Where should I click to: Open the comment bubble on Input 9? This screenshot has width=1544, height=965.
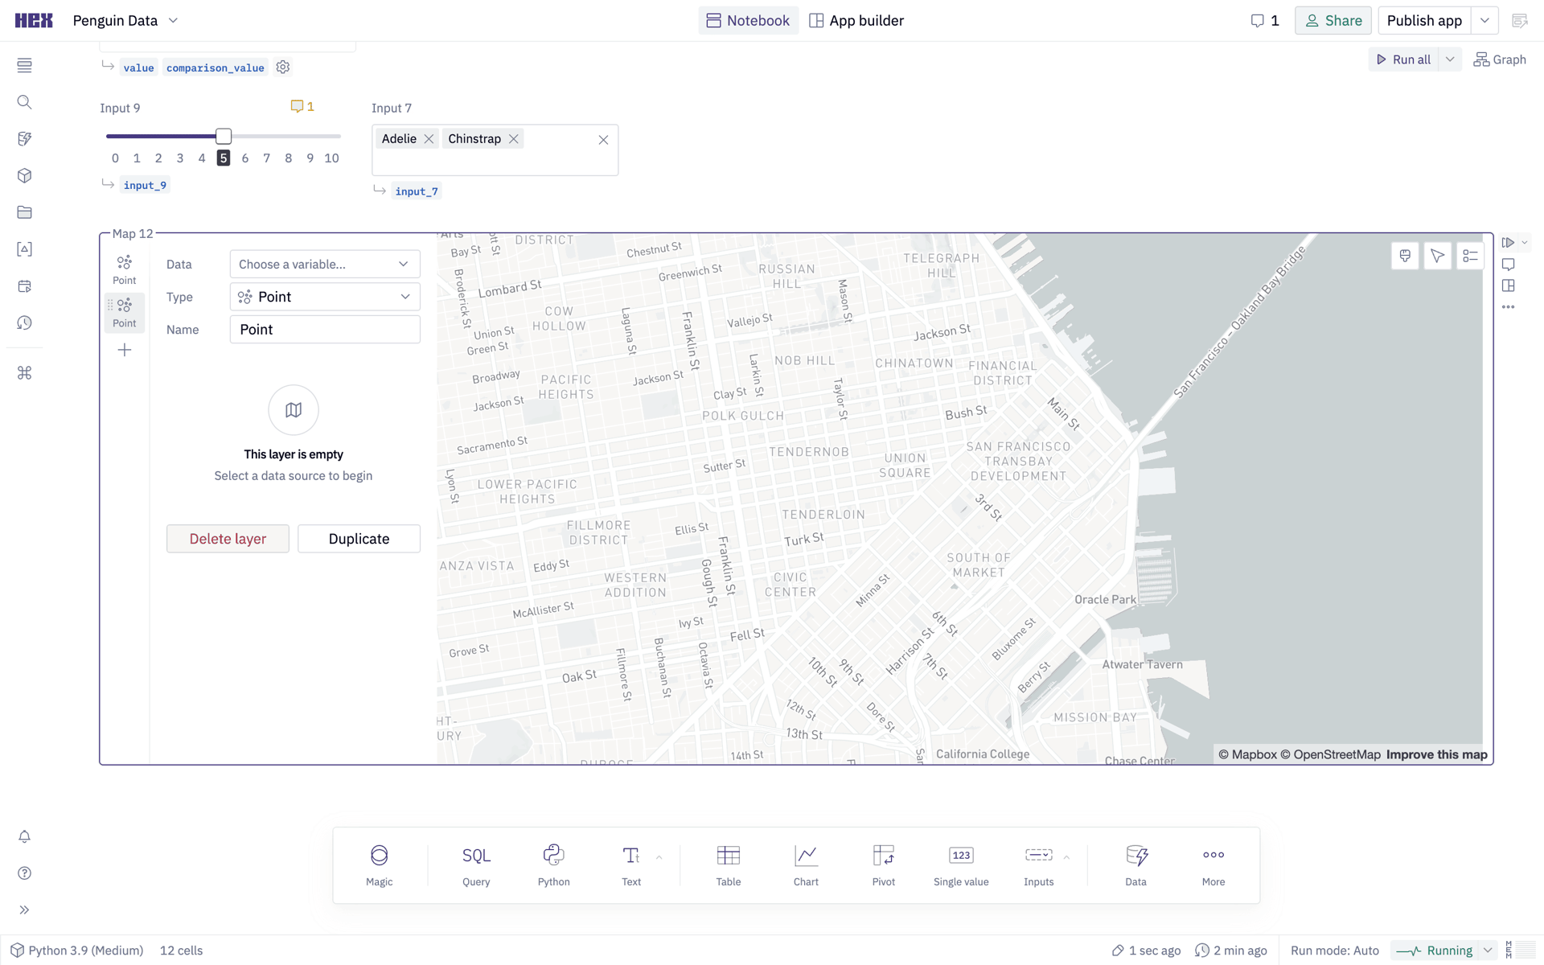pyautogui.click(x=302, y=106)
